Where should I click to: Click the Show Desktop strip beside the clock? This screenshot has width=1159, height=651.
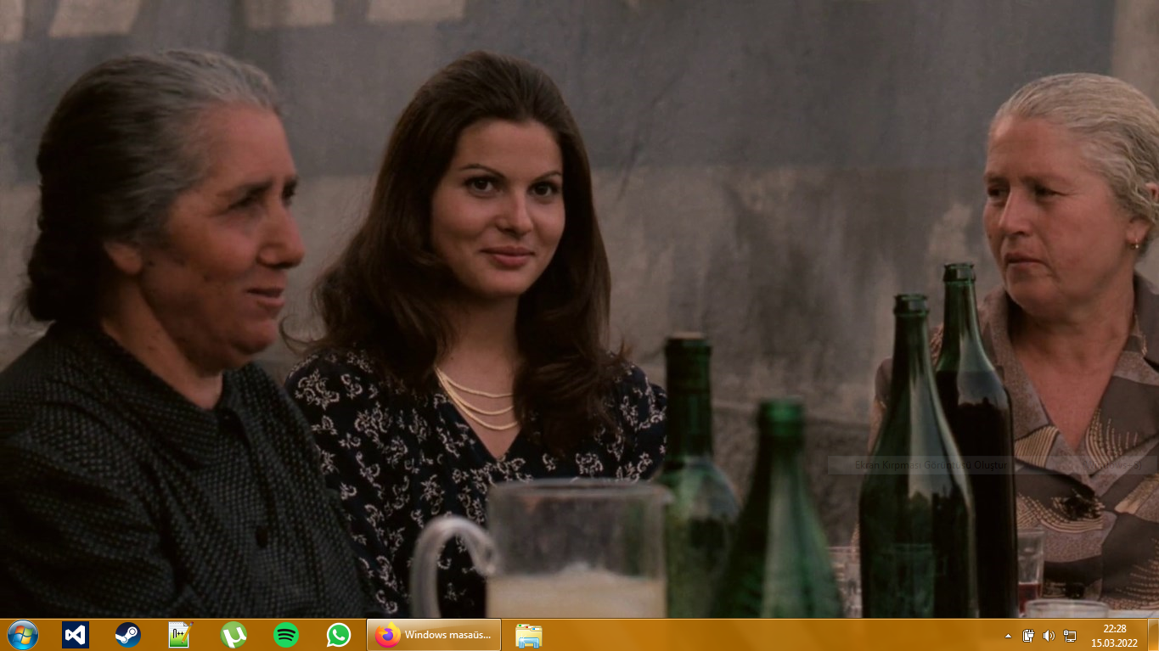coord(1152,635)
